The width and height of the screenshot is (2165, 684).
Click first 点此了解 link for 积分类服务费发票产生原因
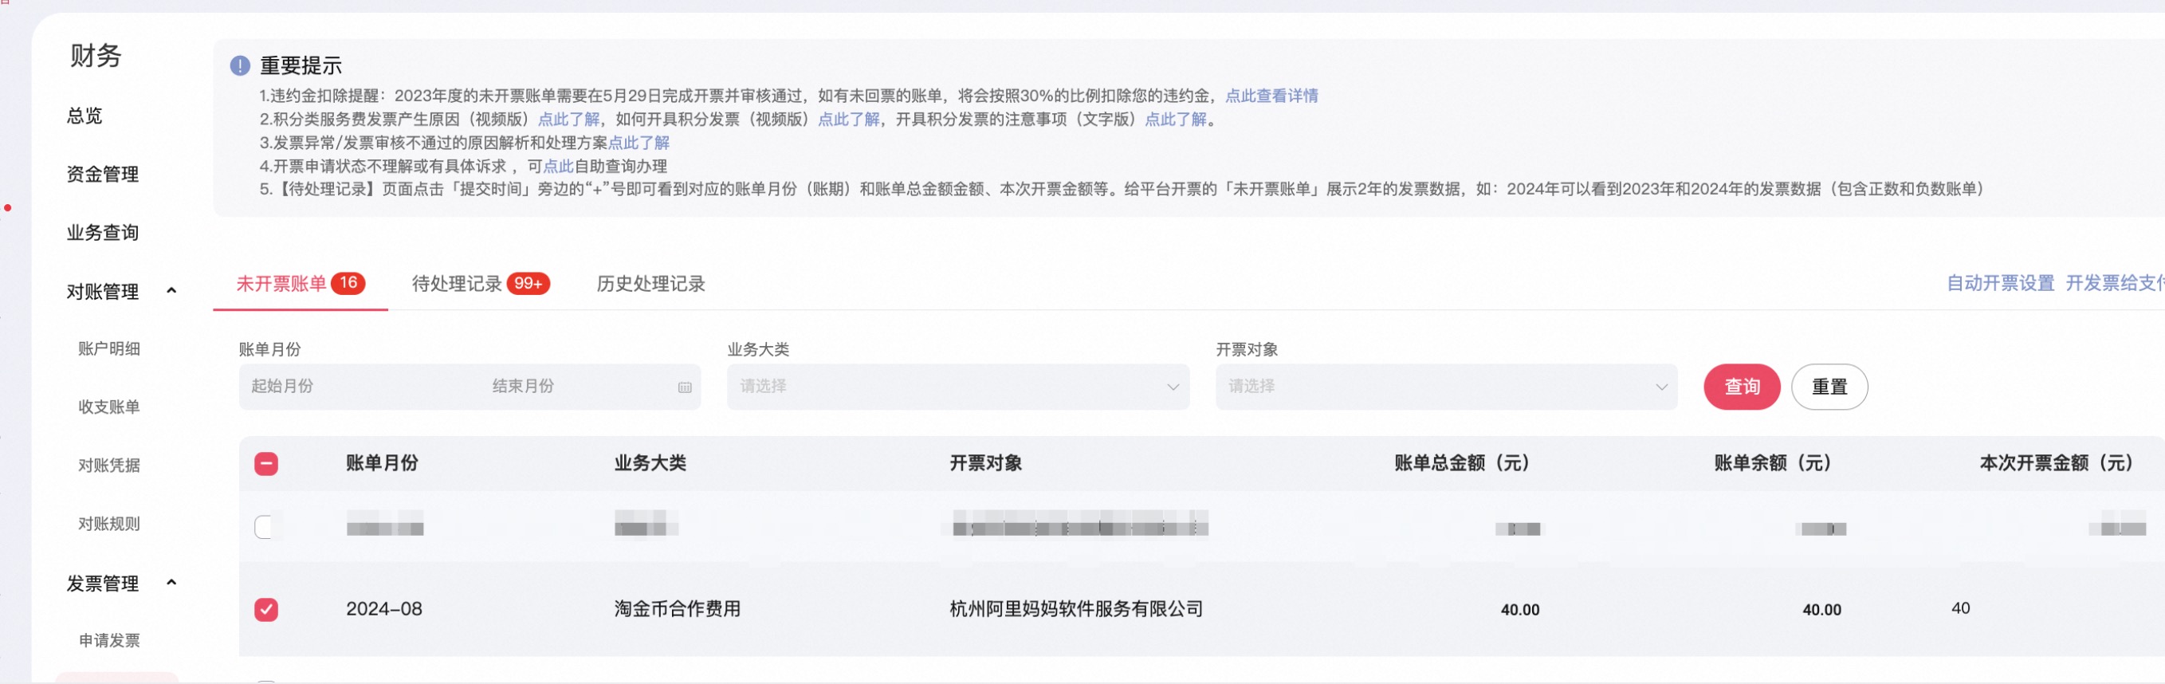pyautogui.click(x=569, y=120)
